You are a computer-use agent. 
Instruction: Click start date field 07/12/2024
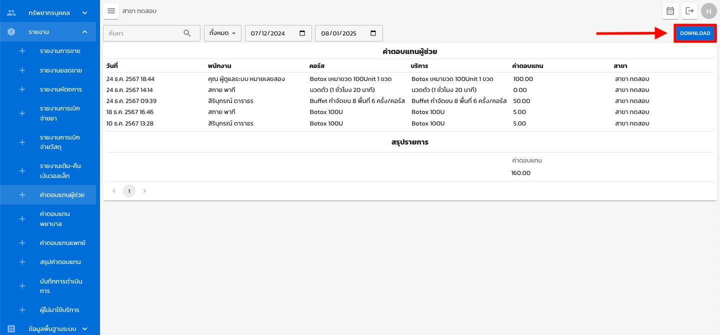point(278,33)
